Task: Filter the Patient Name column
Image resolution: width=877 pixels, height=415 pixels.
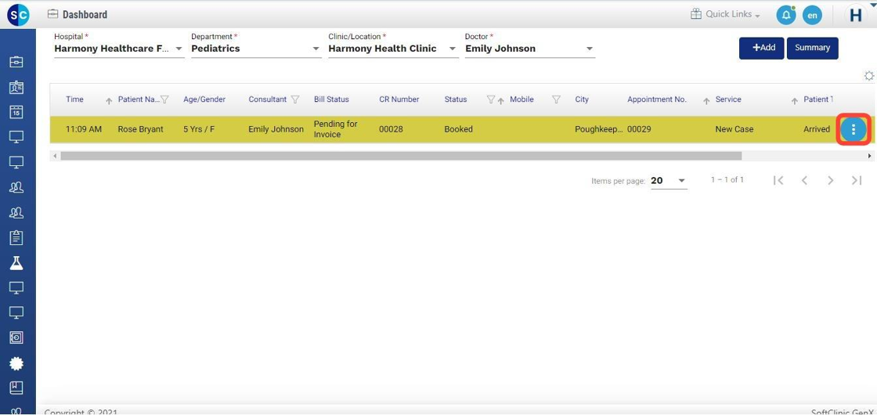Action: click(164, 99)
